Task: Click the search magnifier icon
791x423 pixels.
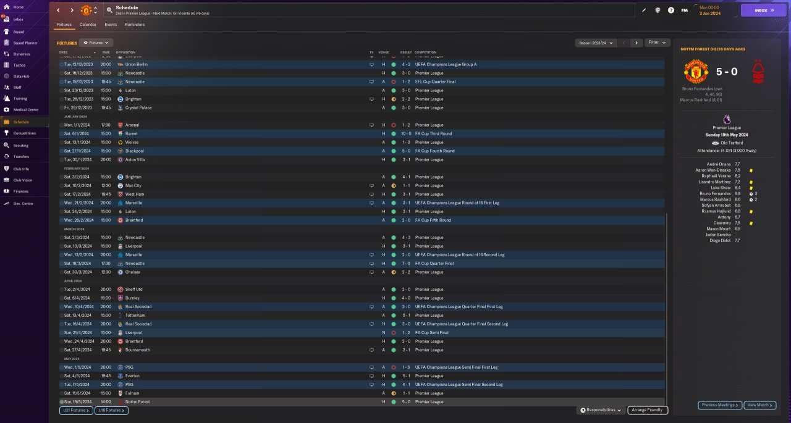Action: click(109, 10)
